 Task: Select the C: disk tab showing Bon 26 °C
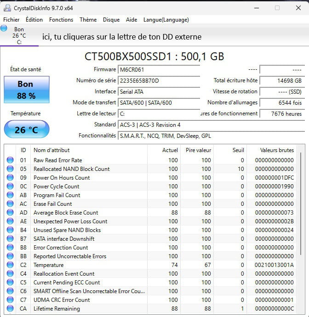pos(19,35)
